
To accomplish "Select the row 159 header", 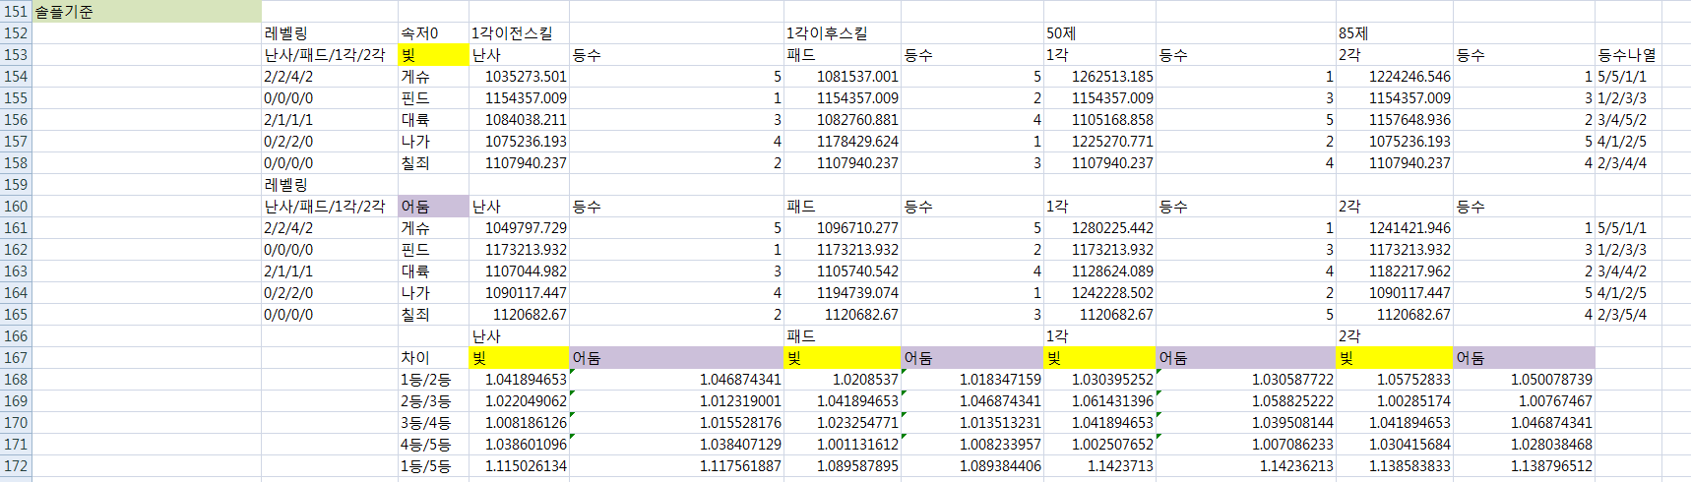I will [16, 185].
